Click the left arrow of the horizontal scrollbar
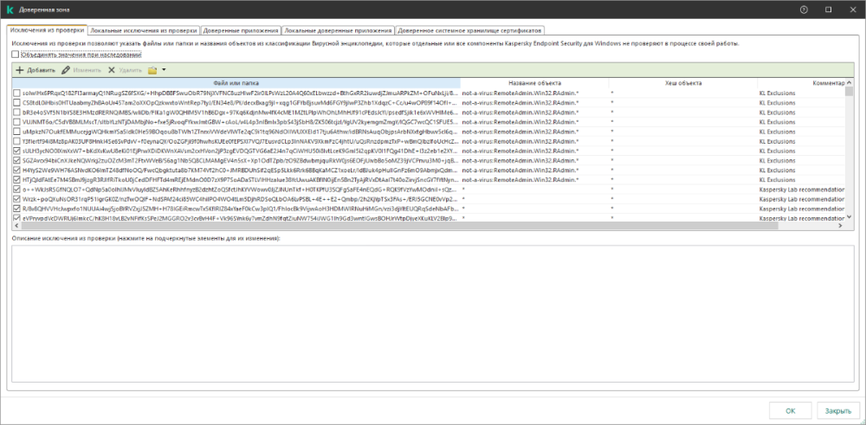This screenshot has width=866, height=425. click(x=16, y=226)
